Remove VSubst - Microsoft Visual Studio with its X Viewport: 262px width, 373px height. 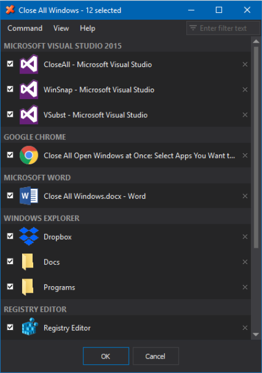(x=245, y=115)
